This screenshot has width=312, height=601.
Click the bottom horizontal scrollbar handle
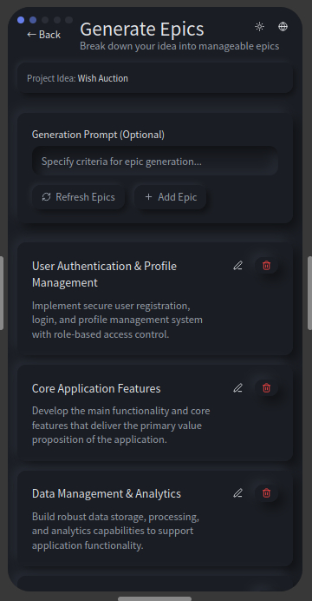pyautogui.click(x=155, y=598)
